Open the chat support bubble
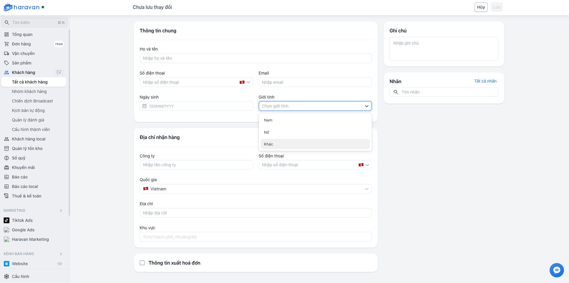Image resolution: width=569 pixels, height=283 pixels. click(557, 270)
